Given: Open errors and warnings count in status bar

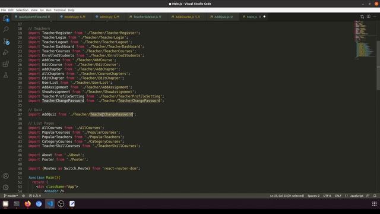Looking at the screenshot, I should pyautogui.click(x=34, y=196).
